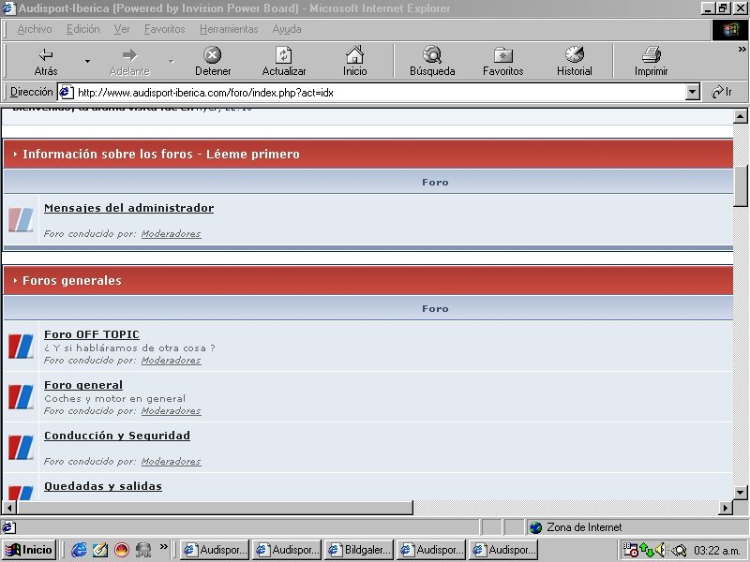Click the vertical scrollbar thumb

[x=740, y=185]
